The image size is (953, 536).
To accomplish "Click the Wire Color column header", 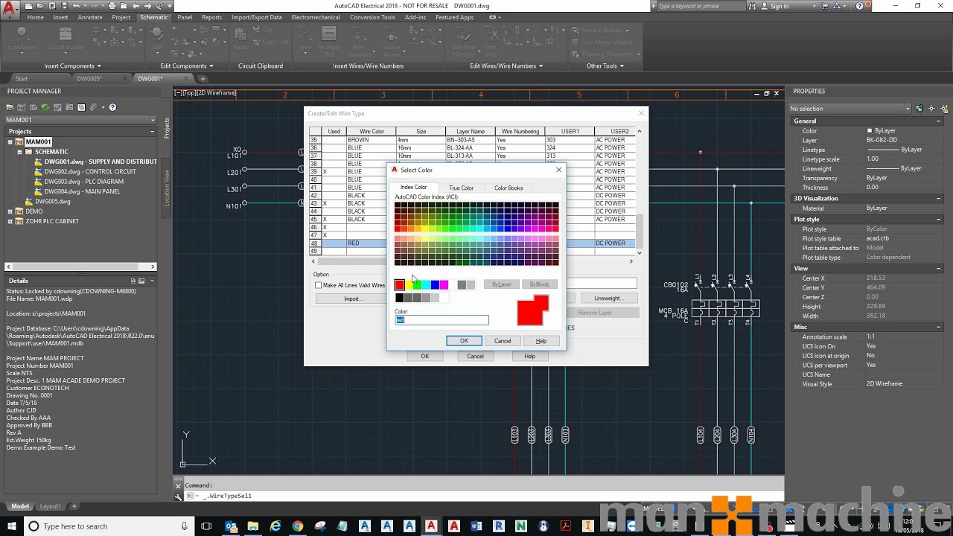I will pos(372,131).
